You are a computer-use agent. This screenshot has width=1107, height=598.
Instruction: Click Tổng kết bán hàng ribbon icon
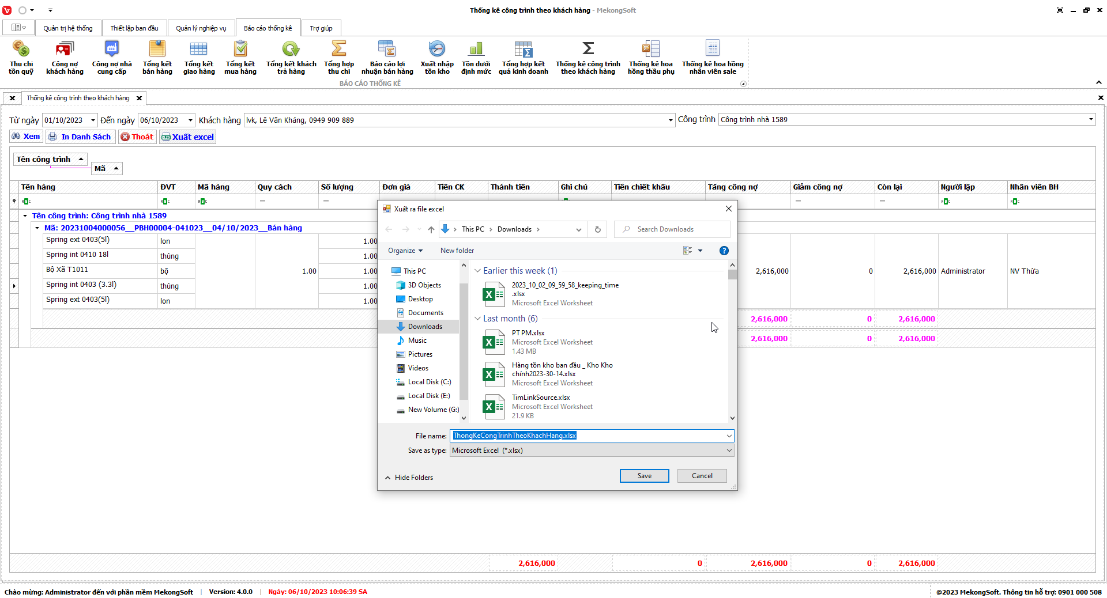point(157,56)
